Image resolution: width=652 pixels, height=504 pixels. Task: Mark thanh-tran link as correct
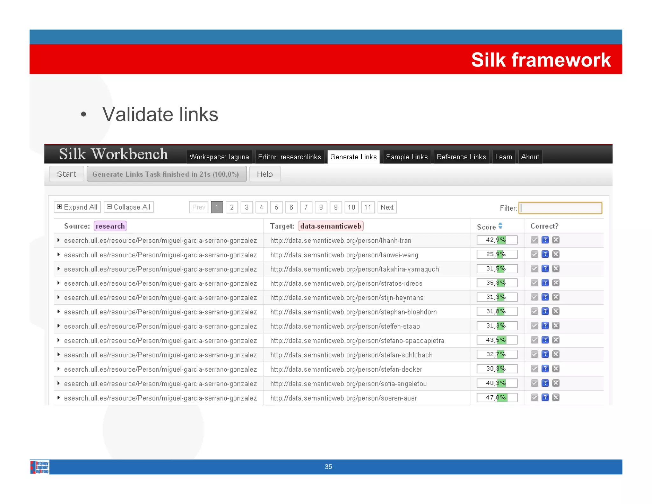click(x=535, y=240)
